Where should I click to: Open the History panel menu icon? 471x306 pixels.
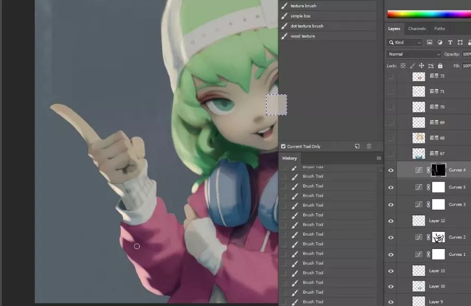click(x=378, y=158)
